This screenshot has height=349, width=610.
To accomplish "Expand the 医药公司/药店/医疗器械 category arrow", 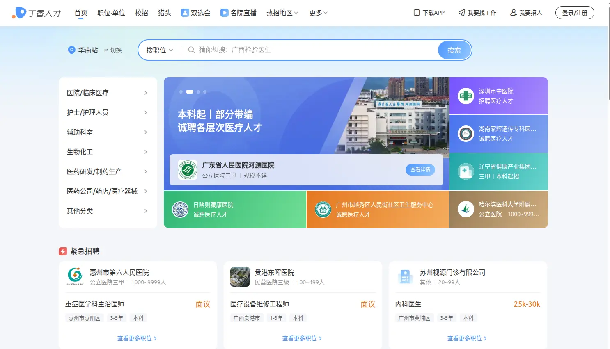I will point(146,191).
